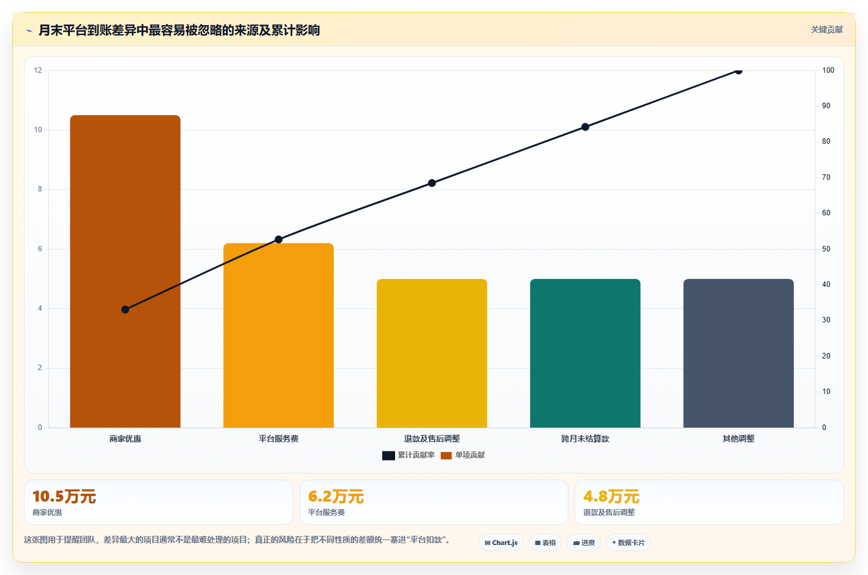Select the 数据卡片 tag label text
Viewport: 868px width, 575px height.
tap(632, 543)
